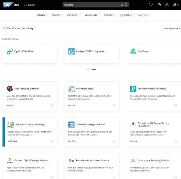Click the Recruiter.com Re logo icon
Screen dimensions: 181x179
(x=71, y=160)
